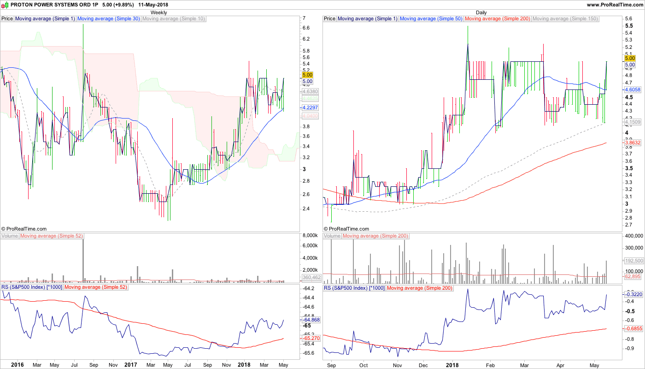
Task: Click the -0.6855 RS average value tag
Action: pyautogui.click(x=633, y=328)
